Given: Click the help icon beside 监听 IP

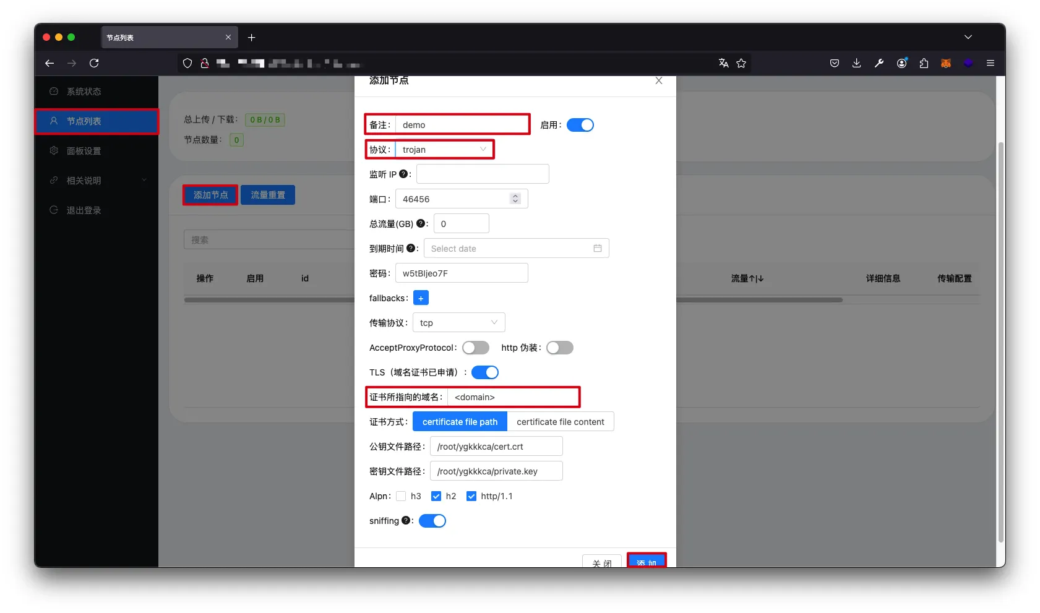Looking at the screenshot, I should pyautogui.click(x=403, y=174).
